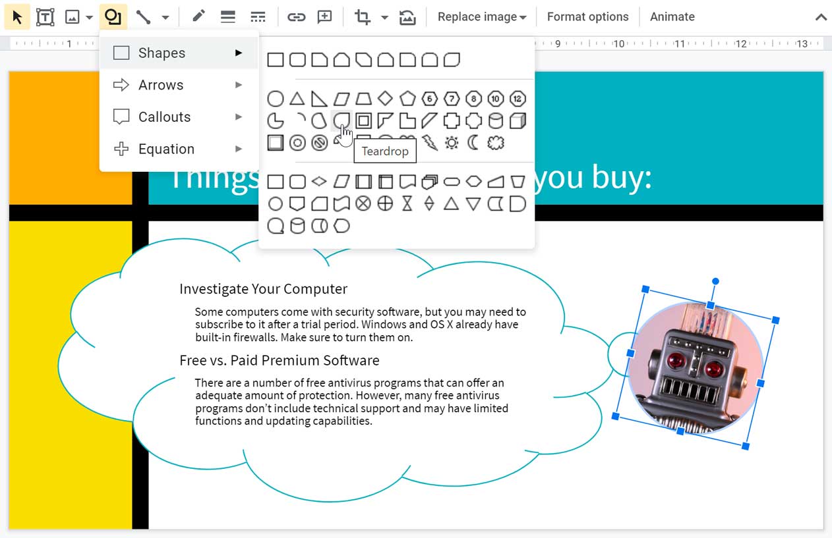Screen dimensions: 832x538
Task: Open the shape insertion tool
Action: tap(113, 16)
